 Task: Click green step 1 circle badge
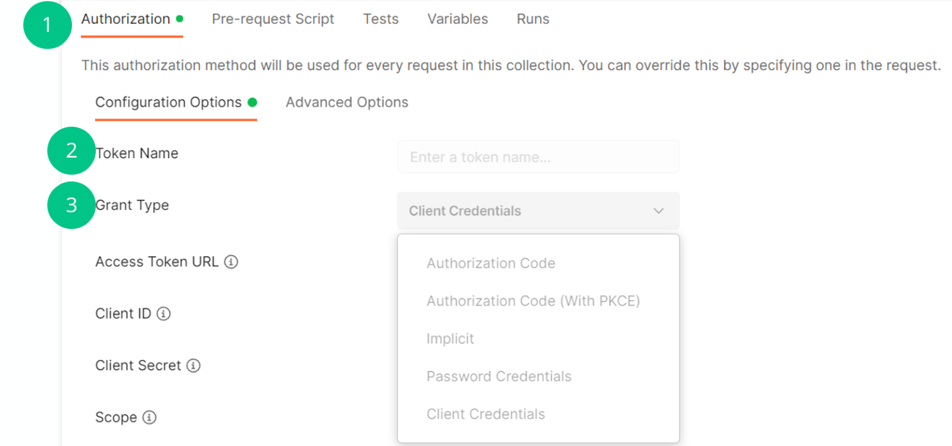47,25
